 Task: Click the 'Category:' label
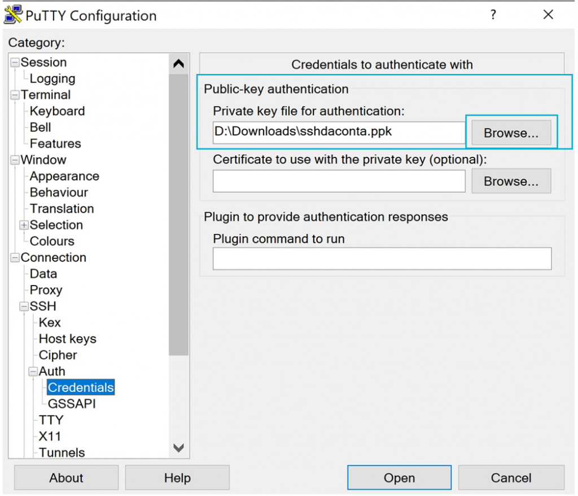[x=37, y=42]
